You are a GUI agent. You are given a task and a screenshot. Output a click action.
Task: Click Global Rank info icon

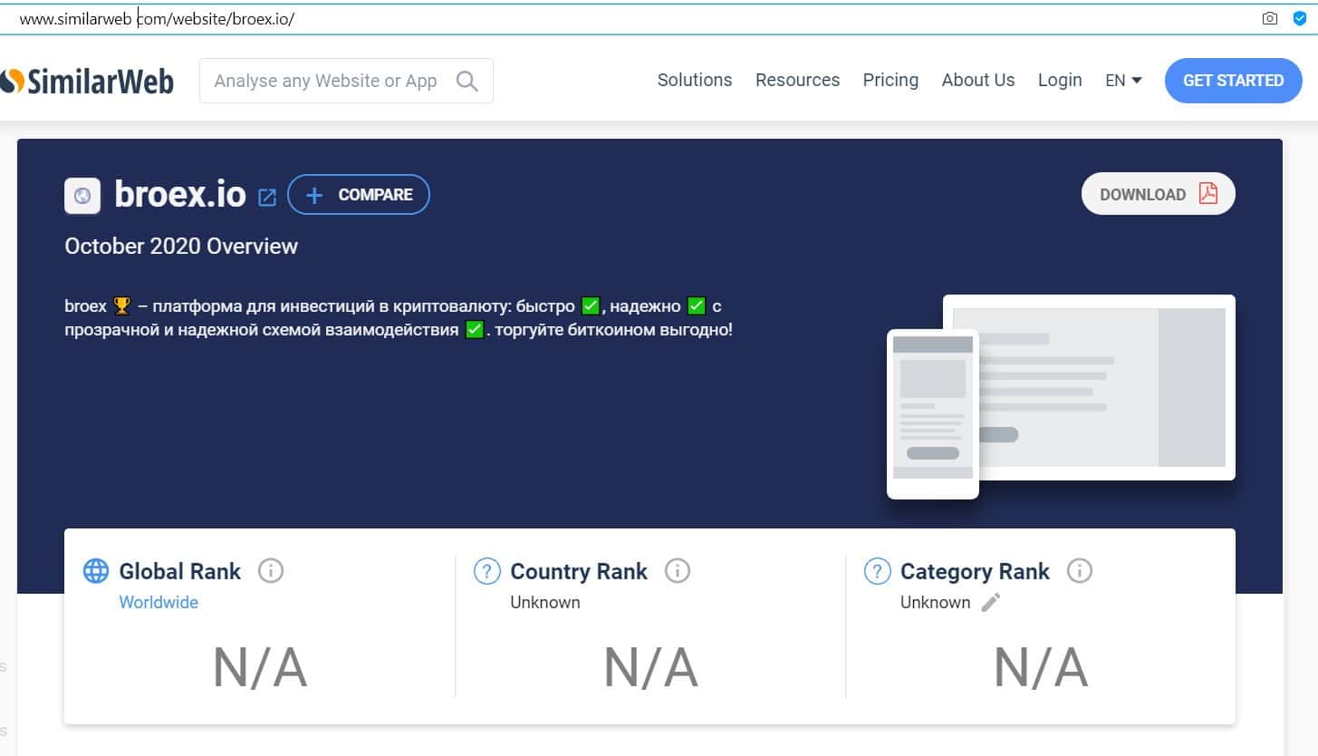[x=271, y=571]
